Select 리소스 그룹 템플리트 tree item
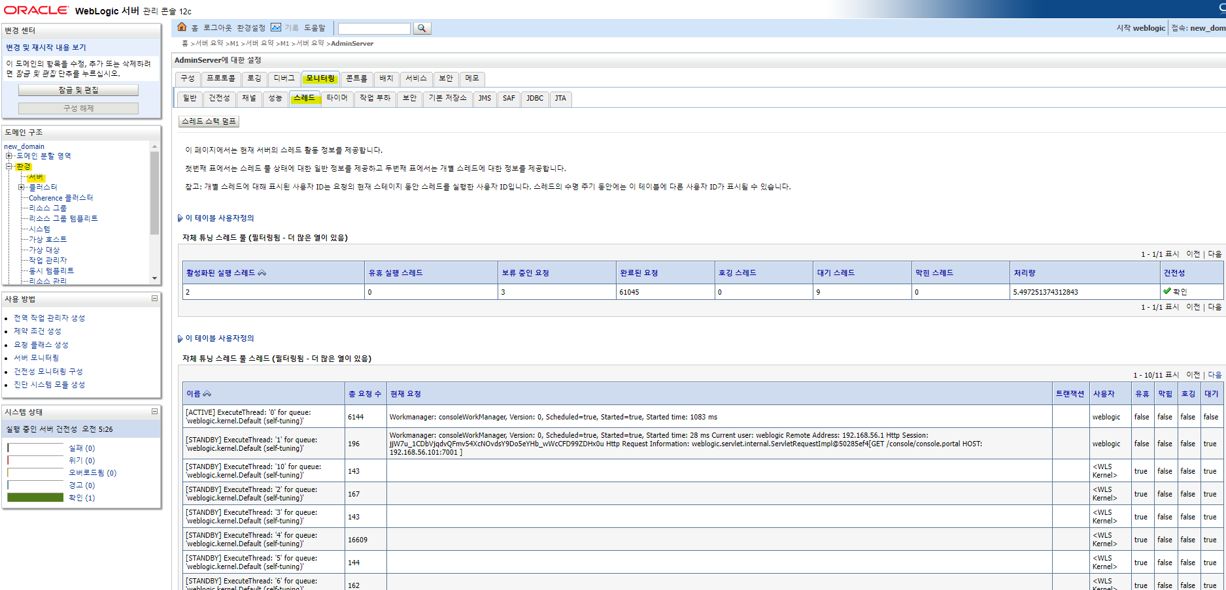 63,219
